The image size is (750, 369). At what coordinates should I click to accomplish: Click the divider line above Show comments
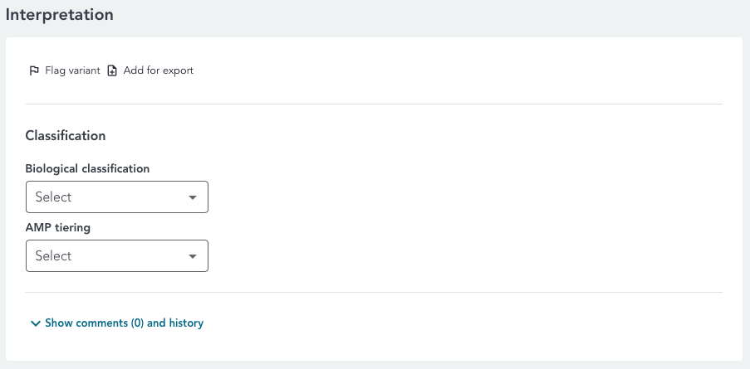374,292
